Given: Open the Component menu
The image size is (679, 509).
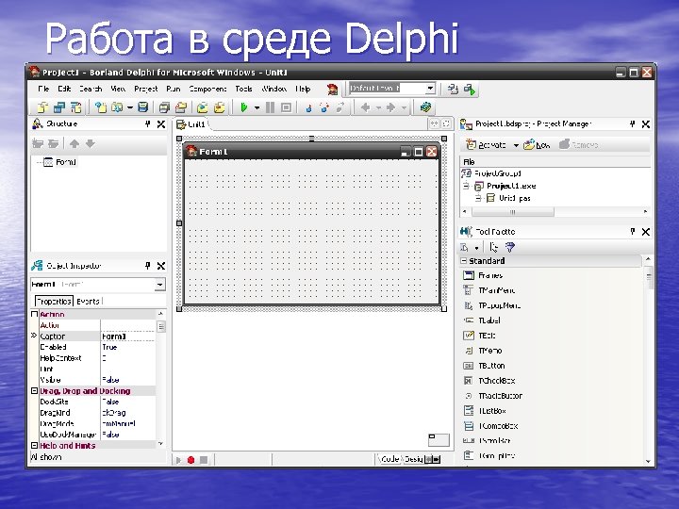Looking at the screenshot, I should 207,89.
